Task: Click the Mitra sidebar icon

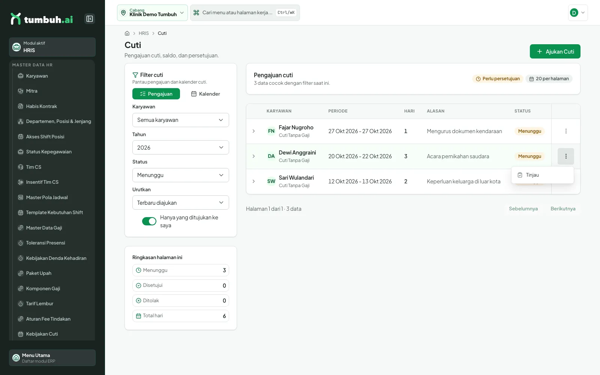Action: click(21, 91)
